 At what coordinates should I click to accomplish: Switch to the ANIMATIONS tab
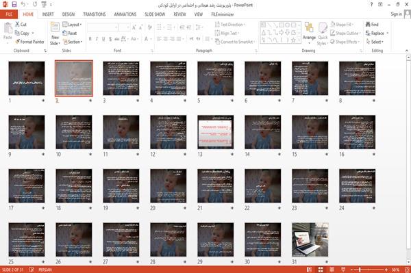tap(125, 14)
